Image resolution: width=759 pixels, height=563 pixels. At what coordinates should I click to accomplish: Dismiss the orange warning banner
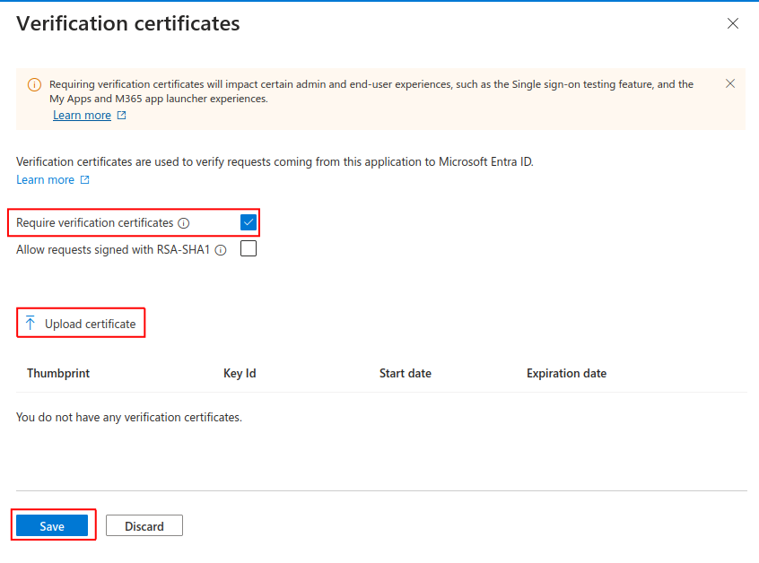click(730, 83)
